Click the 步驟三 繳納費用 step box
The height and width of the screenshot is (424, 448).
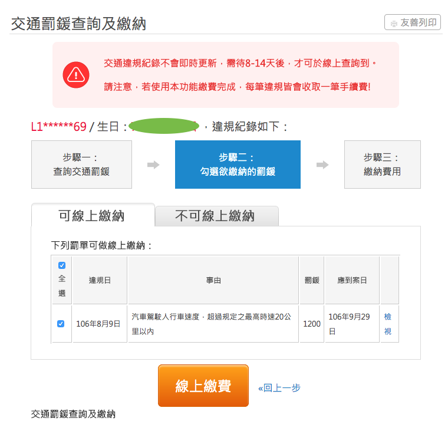[382, 165]
